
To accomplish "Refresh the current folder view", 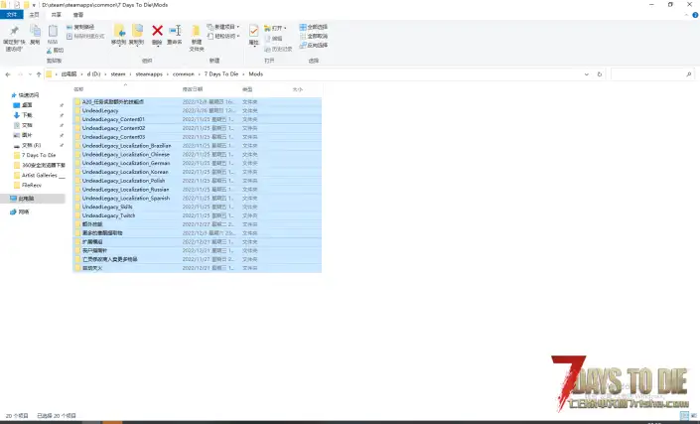I will point(600,74).
